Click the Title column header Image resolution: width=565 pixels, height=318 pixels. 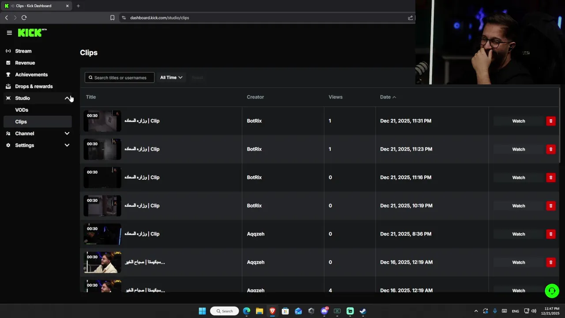point(91,97)
